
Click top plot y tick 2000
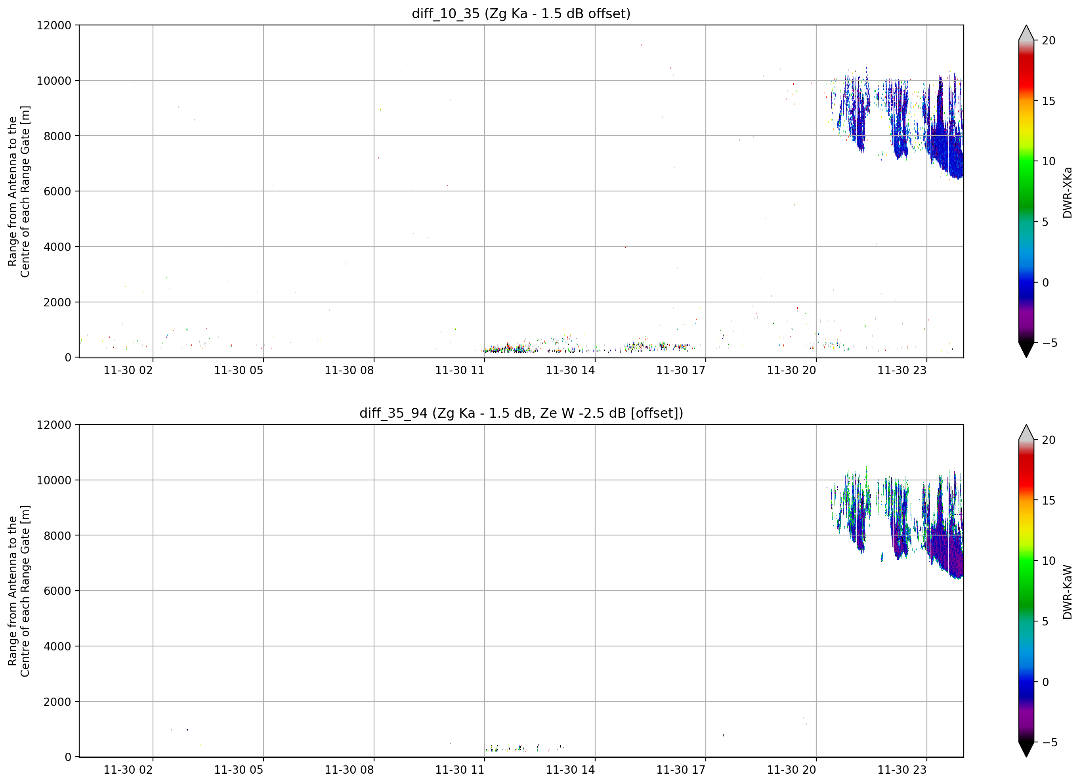tap(57, 302)
